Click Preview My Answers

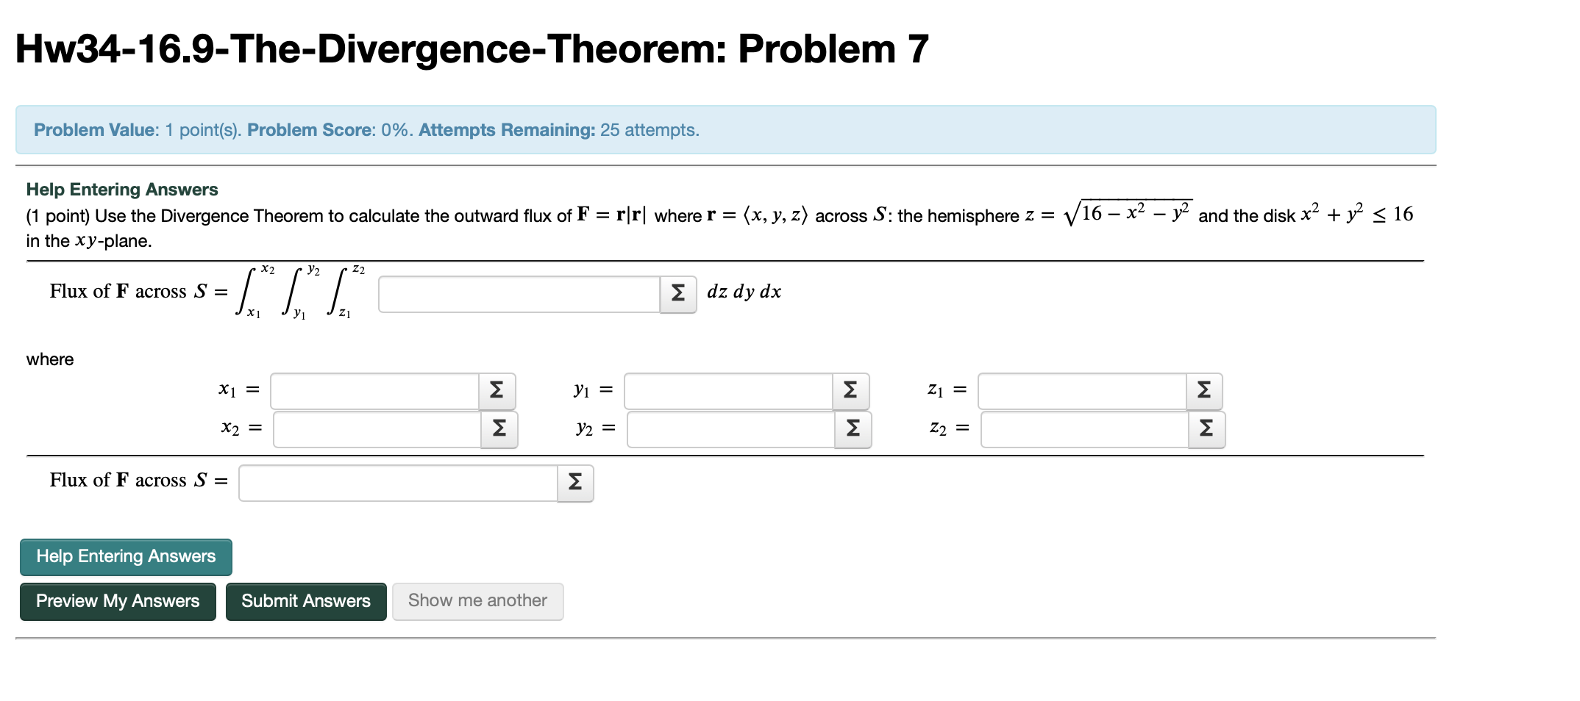coord(117,601)
